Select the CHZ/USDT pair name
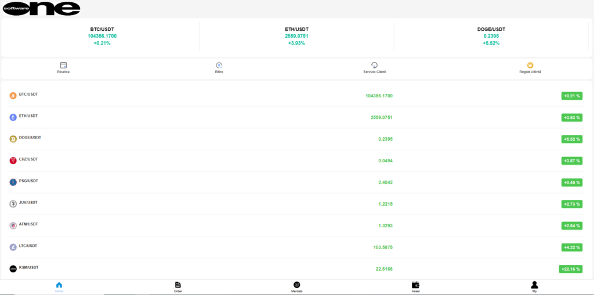The height and width of the screenshot is (295, 594). pos(28,159)
